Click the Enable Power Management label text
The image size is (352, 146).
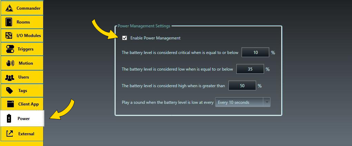pyautogui.click(x=155, y=38)
